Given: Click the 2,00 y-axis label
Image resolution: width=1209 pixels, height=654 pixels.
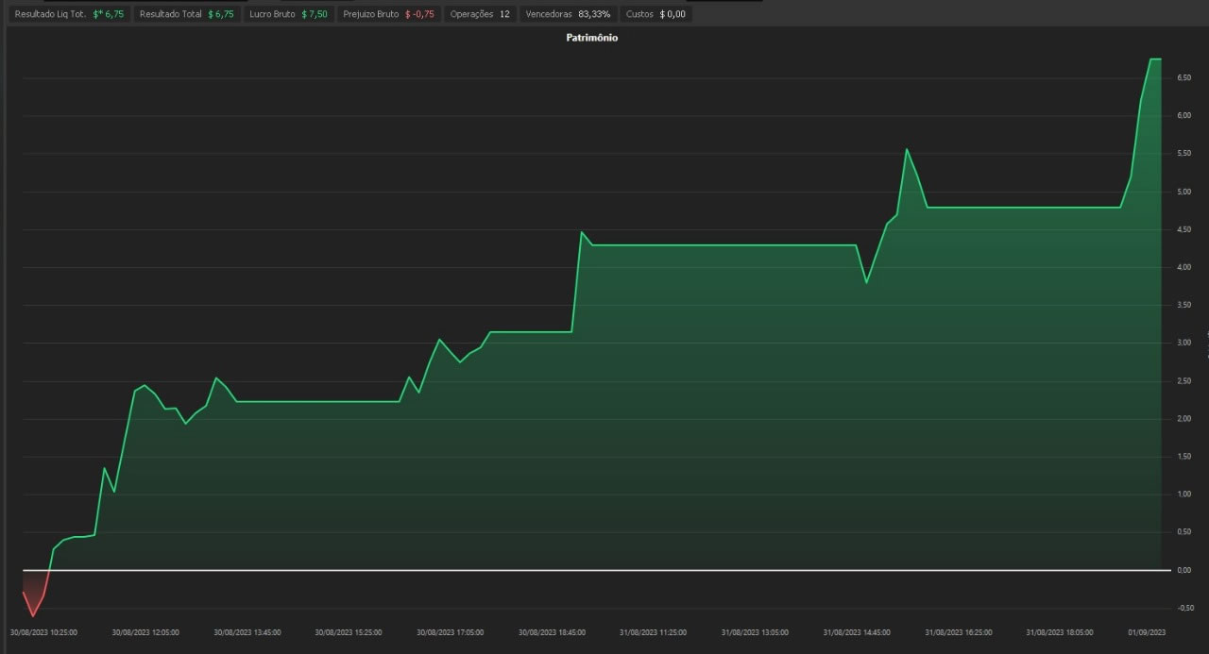Looking at the screenshot, I should [1184, 418].
